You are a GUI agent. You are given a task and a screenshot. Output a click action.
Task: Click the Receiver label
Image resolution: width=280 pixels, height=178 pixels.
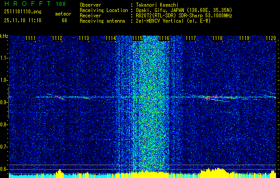[x=90, y=16]
